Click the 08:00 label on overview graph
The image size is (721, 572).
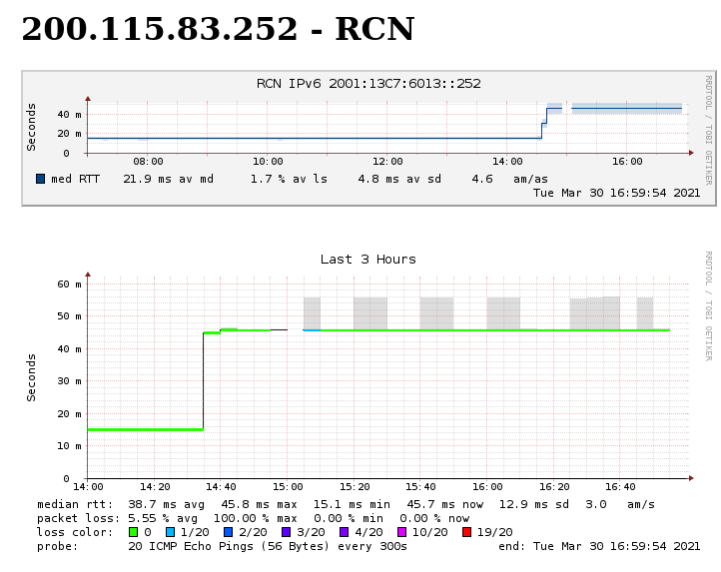[148, 161]
